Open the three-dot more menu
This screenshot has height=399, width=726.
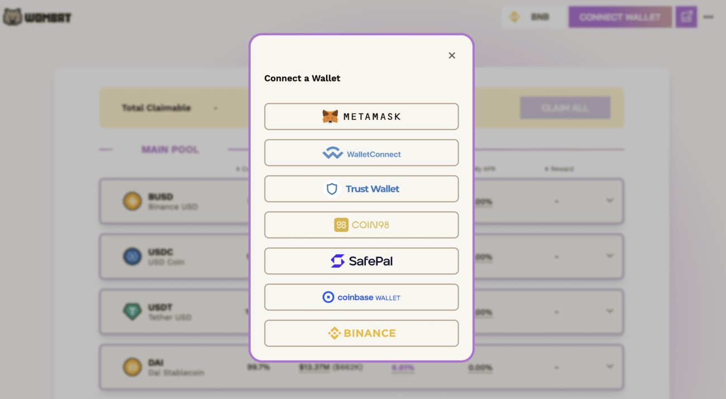tap(708, 17)
